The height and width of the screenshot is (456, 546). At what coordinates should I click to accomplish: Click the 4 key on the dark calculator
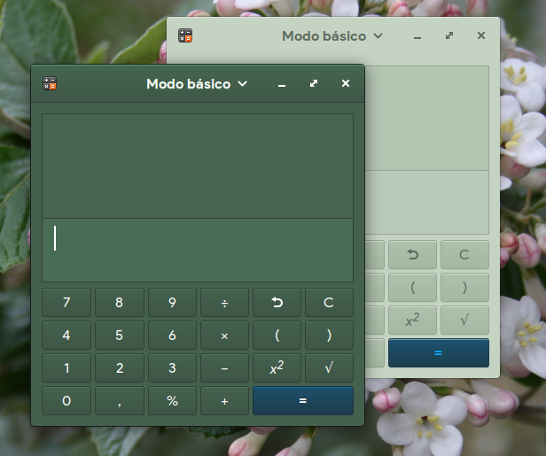pyautogui.click(x=66, y=335)
